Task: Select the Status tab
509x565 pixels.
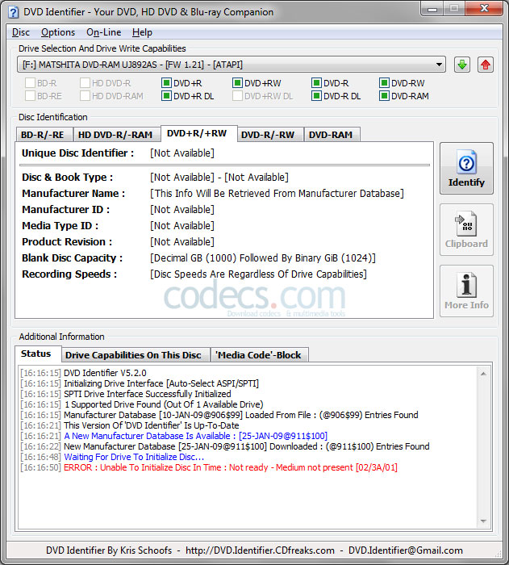Action: [x=38, y=354]
